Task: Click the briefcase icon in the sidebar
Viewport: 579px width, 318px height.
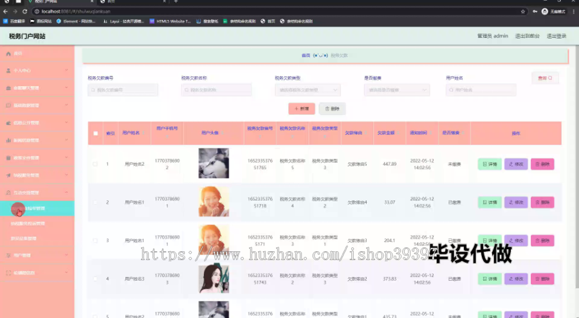Action: [8, 88]
